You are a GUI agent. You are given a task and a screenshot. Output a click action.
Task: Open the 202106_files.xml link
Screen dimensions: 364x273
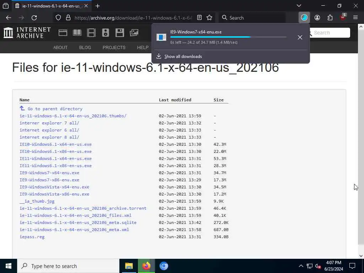pyautogui.click(x=75, y=215)
